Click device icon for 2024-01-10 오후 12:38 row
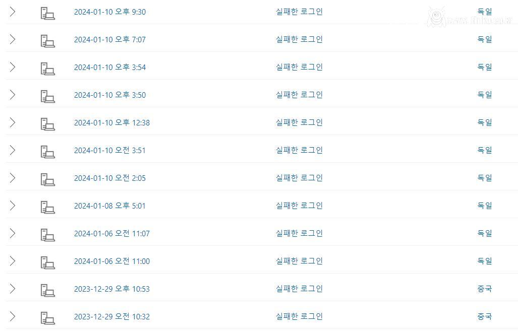 [x=47, y=124]
